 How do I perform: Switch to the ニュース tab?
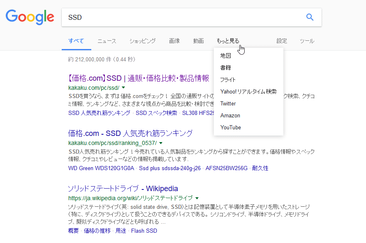pyautogui.click(x=107, y=41)
